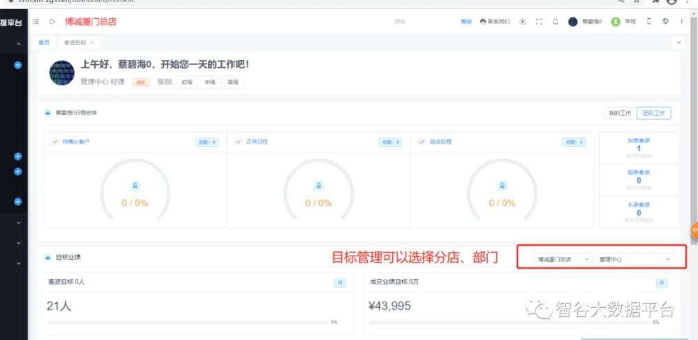Screen dimensions: 698x340
Task: Open the 管理中心 department dropdown
Action: (634, 259)
